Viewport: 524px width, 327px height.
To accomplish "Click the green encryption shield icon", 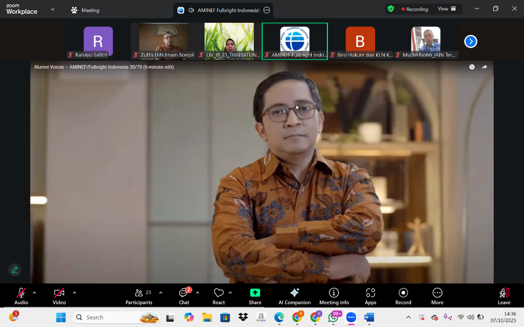I will coord(390,9).
